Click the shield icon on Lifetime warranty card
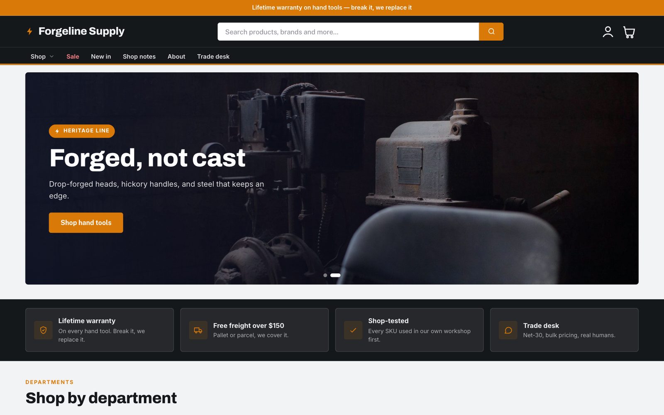 [x=43, y=330]
